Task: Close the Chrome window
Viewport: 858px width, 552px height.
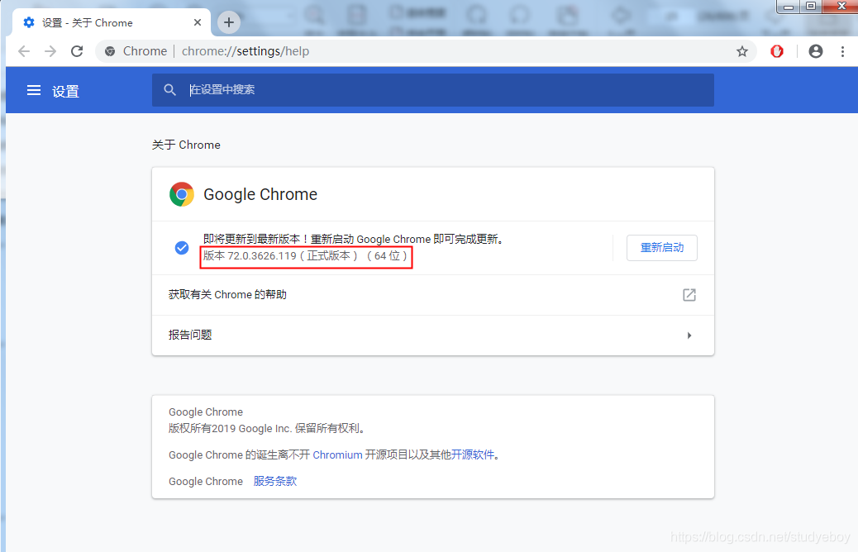Action: 841,7
